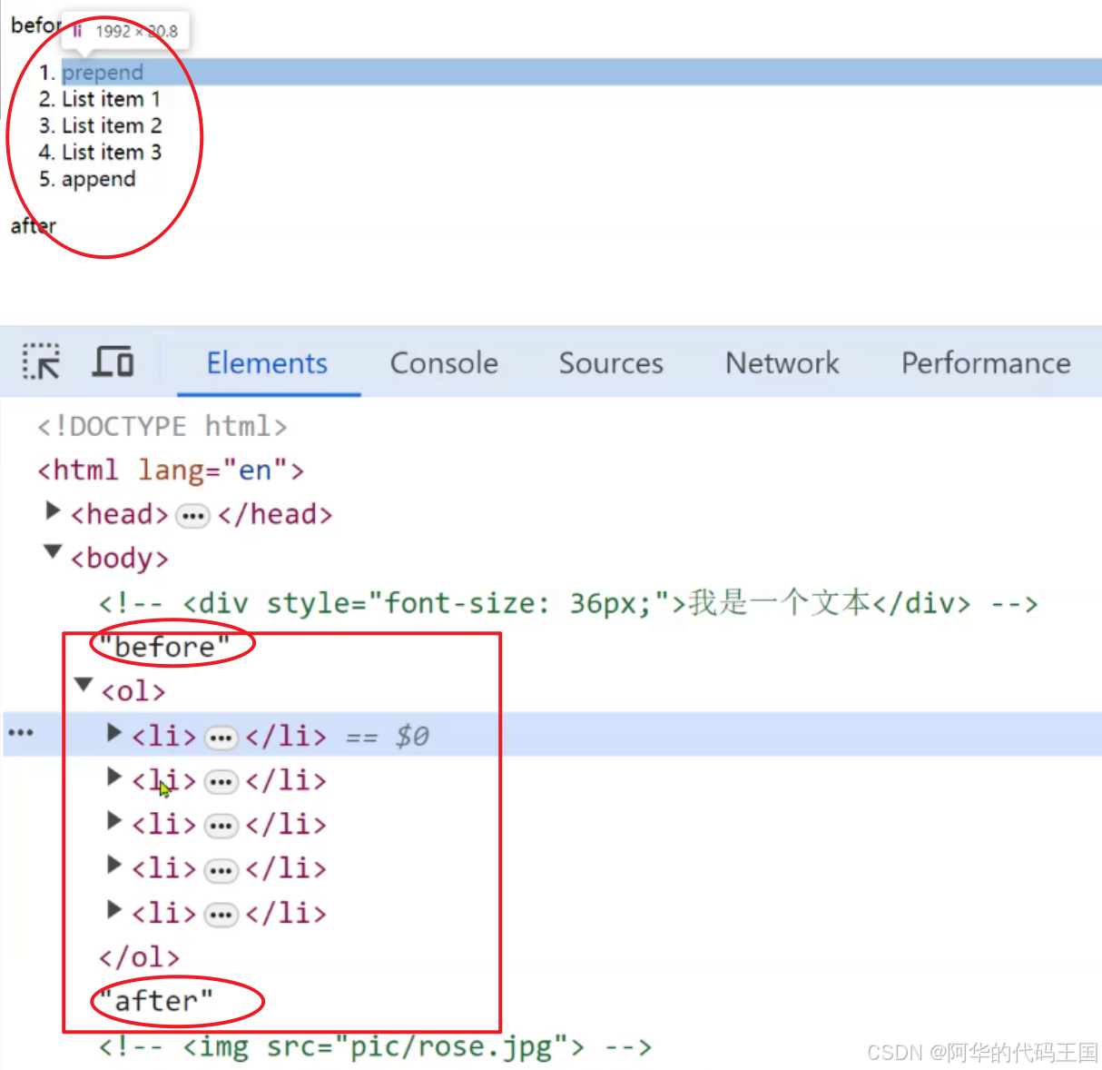Expand the fourth li node
This screenshot has height=1070, width=1102.
pyautogui.click(x=114, y=865)
